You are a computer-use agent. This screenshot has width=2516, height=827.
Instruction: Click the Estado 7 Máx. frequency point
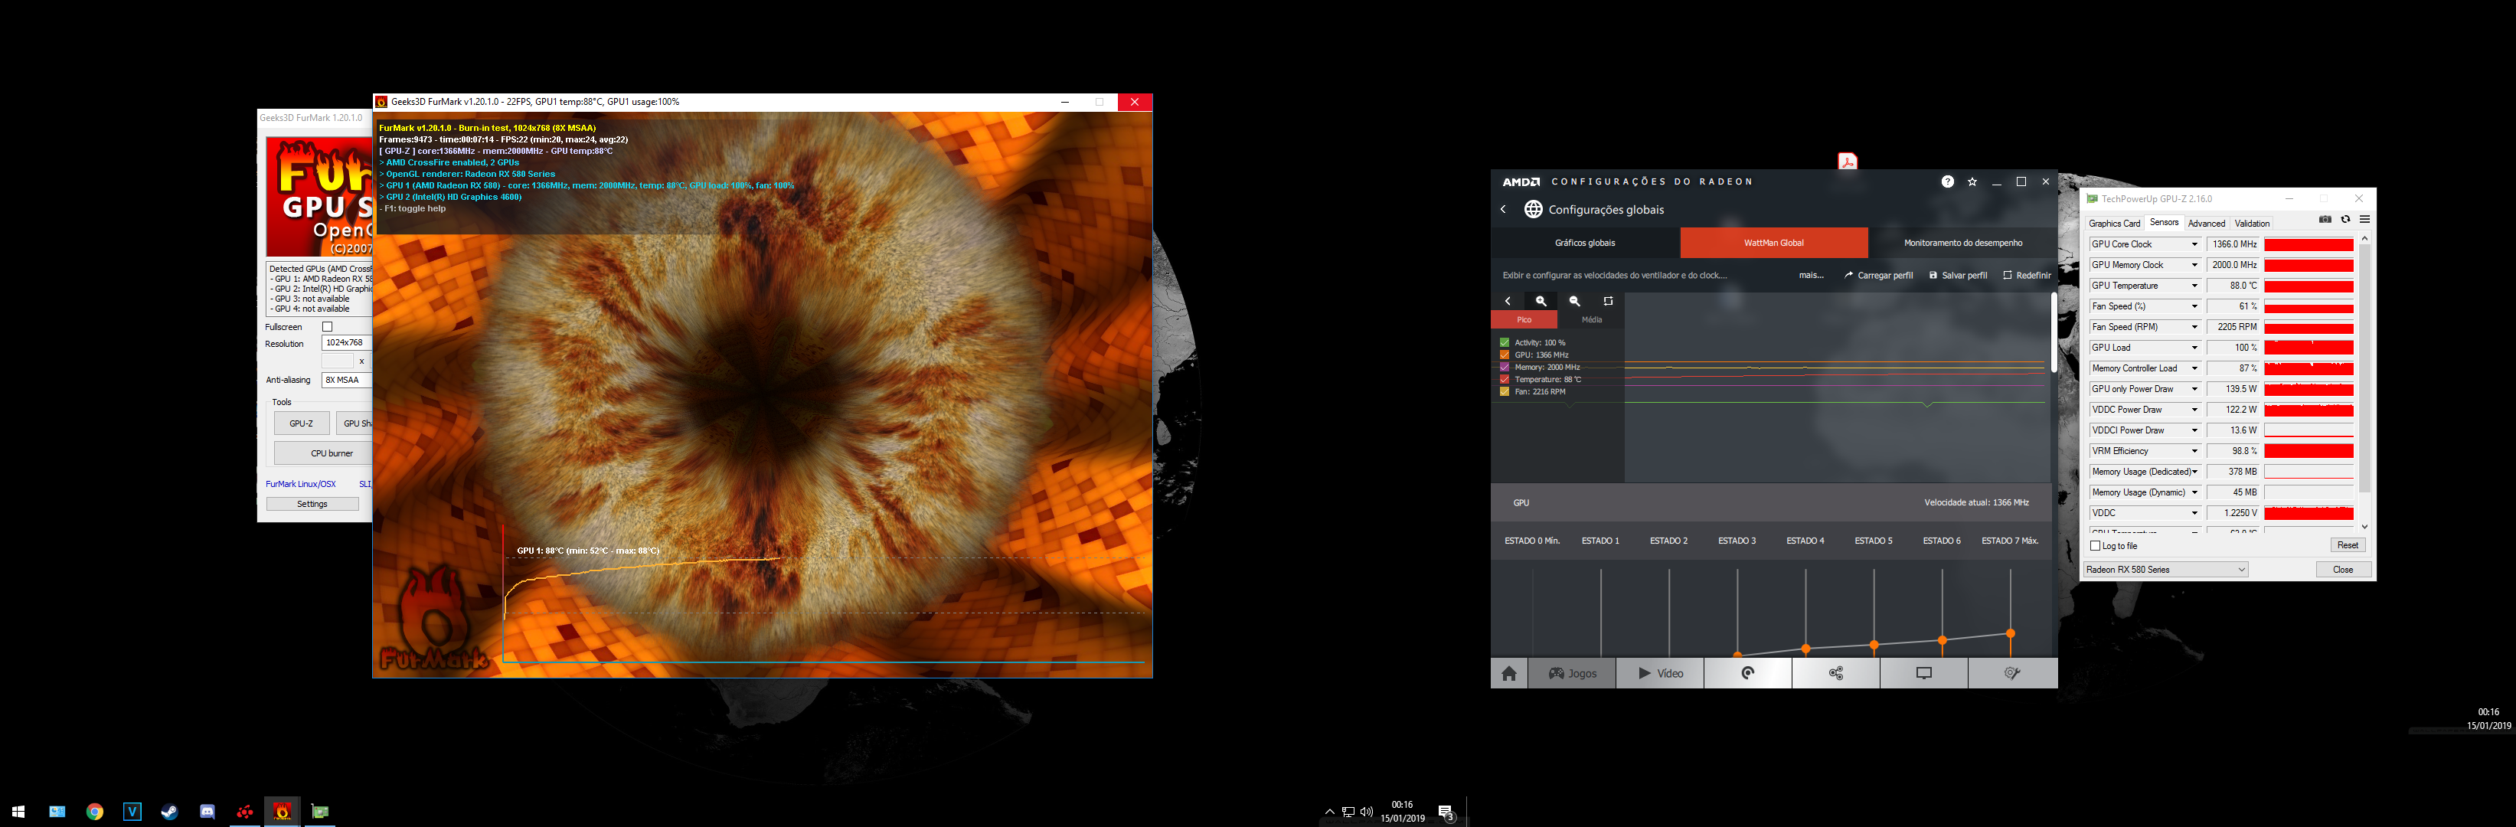[2010, 634]
